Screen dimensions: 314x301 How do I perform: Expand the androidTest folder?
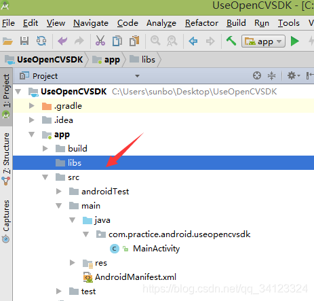[59, 192]
